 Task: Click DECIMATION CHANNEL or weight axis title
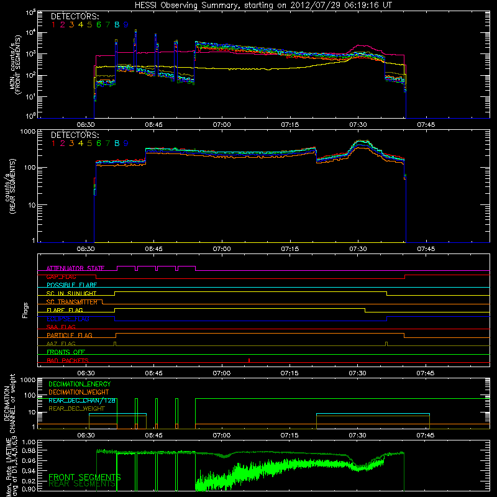9,404
